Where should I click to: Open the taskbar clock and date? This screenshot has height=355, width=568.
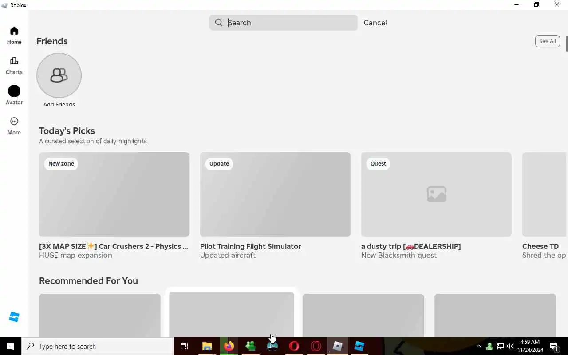tap(530, 346)
